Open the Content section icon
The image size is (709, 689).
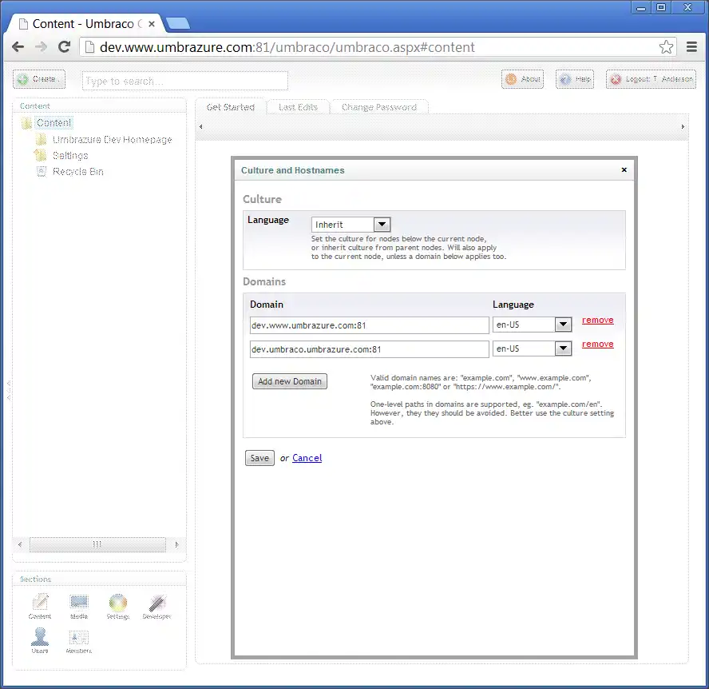[40, 606]
